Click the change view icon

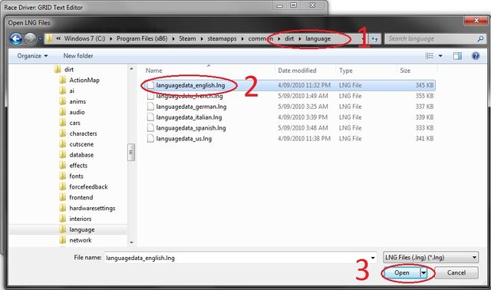(x=430, y=56)
